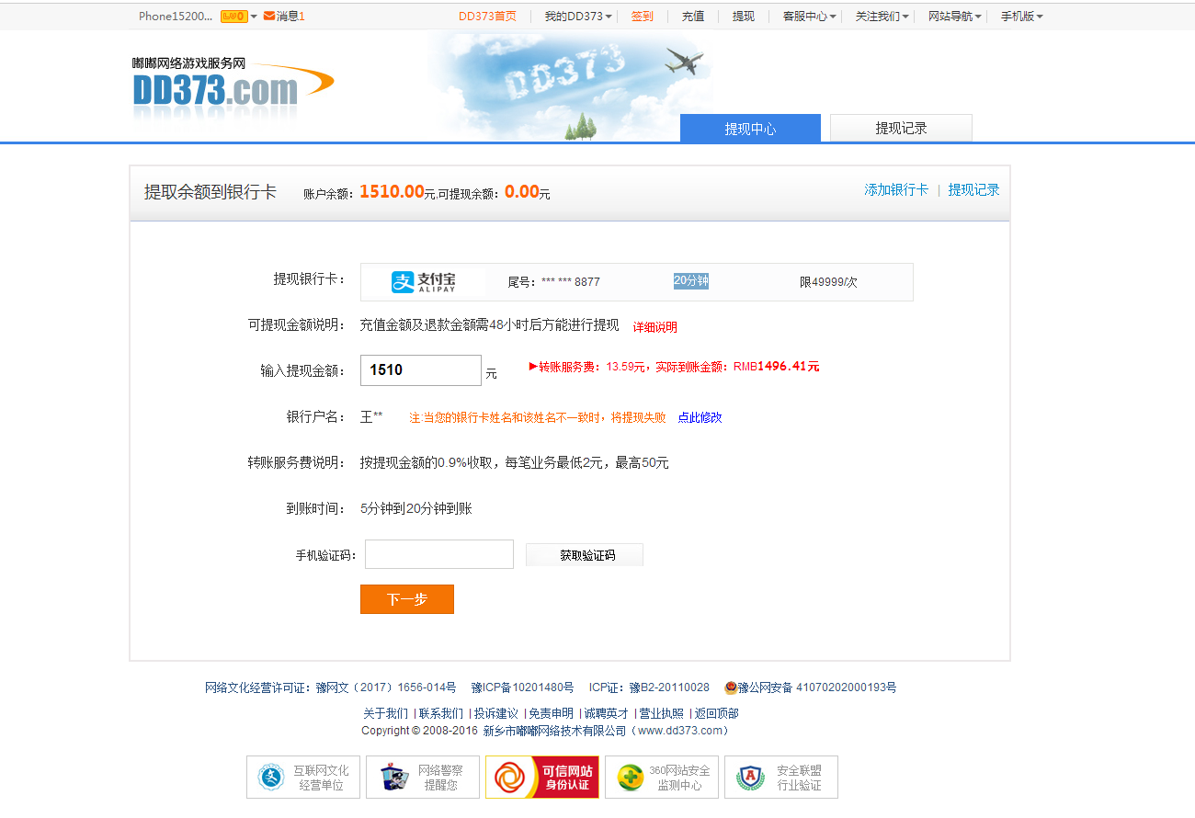Open 提现记录 link in the panel header

pyautogui.click(x=974, y=189)
